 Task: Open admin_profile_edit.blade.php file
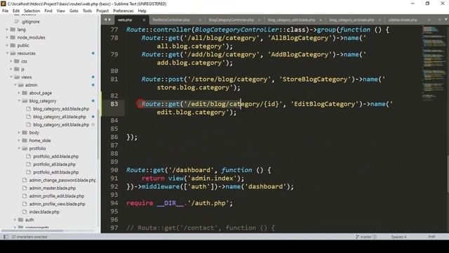[56, 196]
